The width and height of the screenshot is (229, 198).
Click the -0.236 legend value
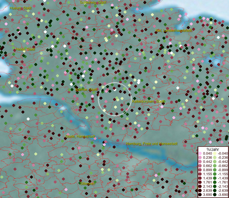click(223, 157)
